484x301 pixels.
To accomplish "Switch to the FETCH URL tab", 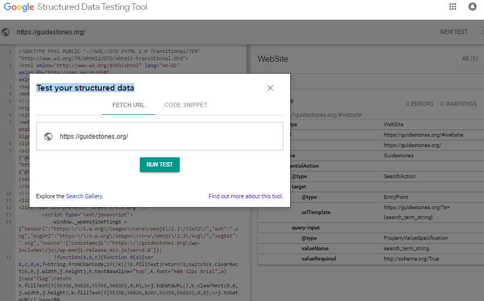I will 128,105.
